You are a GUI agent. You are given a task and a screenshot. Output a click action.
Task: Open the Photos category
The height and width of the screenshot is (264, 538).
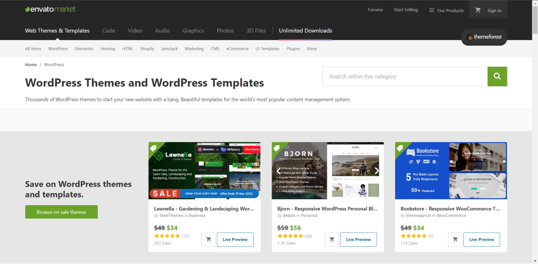[225, 31]
